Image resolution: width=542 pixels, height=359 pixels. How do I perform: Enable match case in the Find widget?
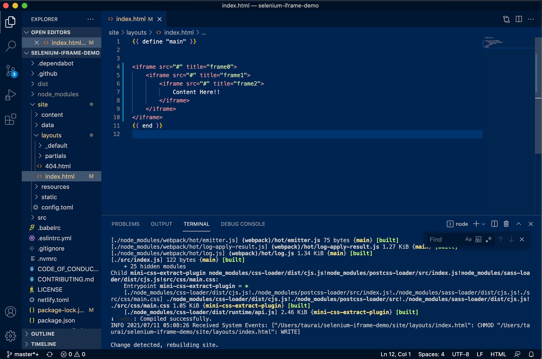tap(468, 239)
